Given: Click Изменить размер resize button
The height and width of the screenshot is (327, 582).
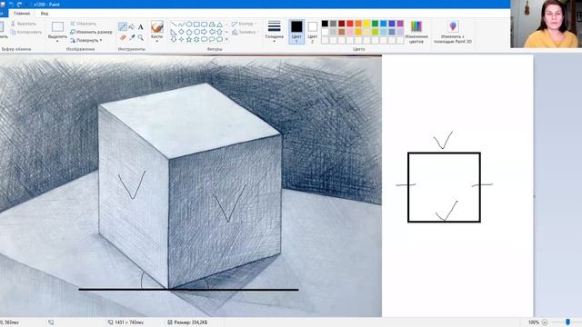Looking at the screenshot, I should pos(91,32).
